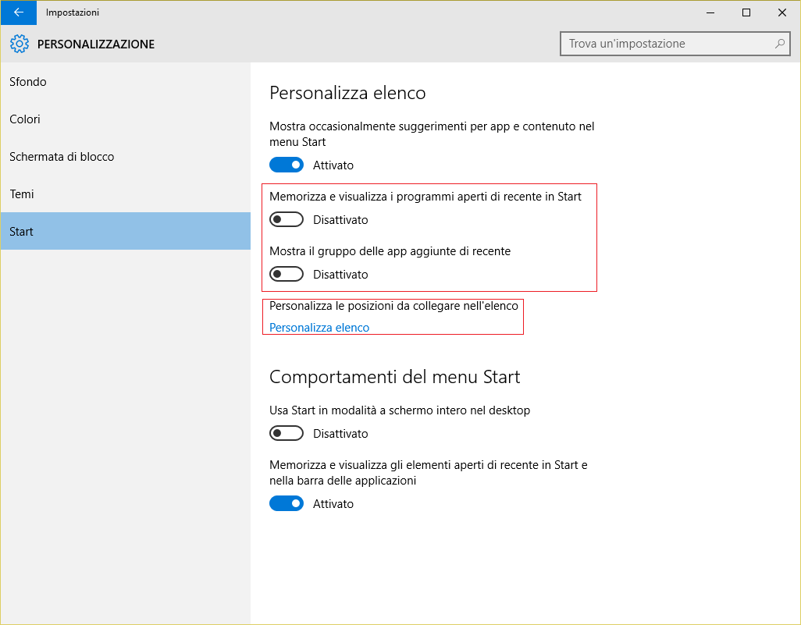Click the "Personalizza elenco" section heading
Screen dimensions: 801x625
(x=347, y=94)
